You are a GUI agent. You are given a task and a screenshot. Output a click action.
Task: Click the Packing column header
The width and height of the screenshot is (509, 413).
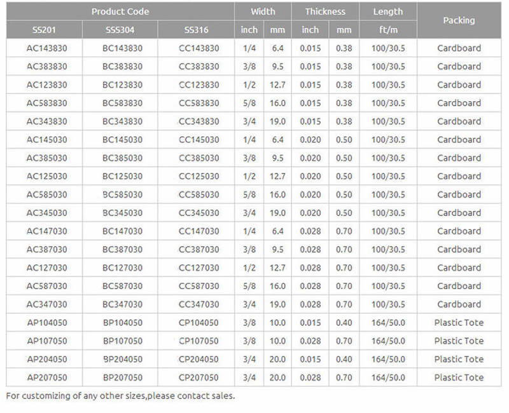click(x=459, y=20)
